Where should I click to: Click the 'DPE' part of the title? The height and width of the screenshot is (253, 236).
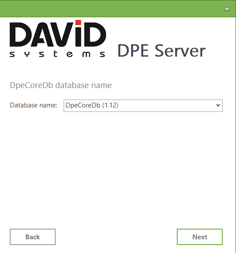click(x=133, y=51)
